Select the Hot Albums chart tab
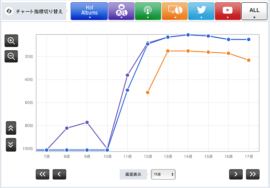Screen dimensions: 270x188 89,11
